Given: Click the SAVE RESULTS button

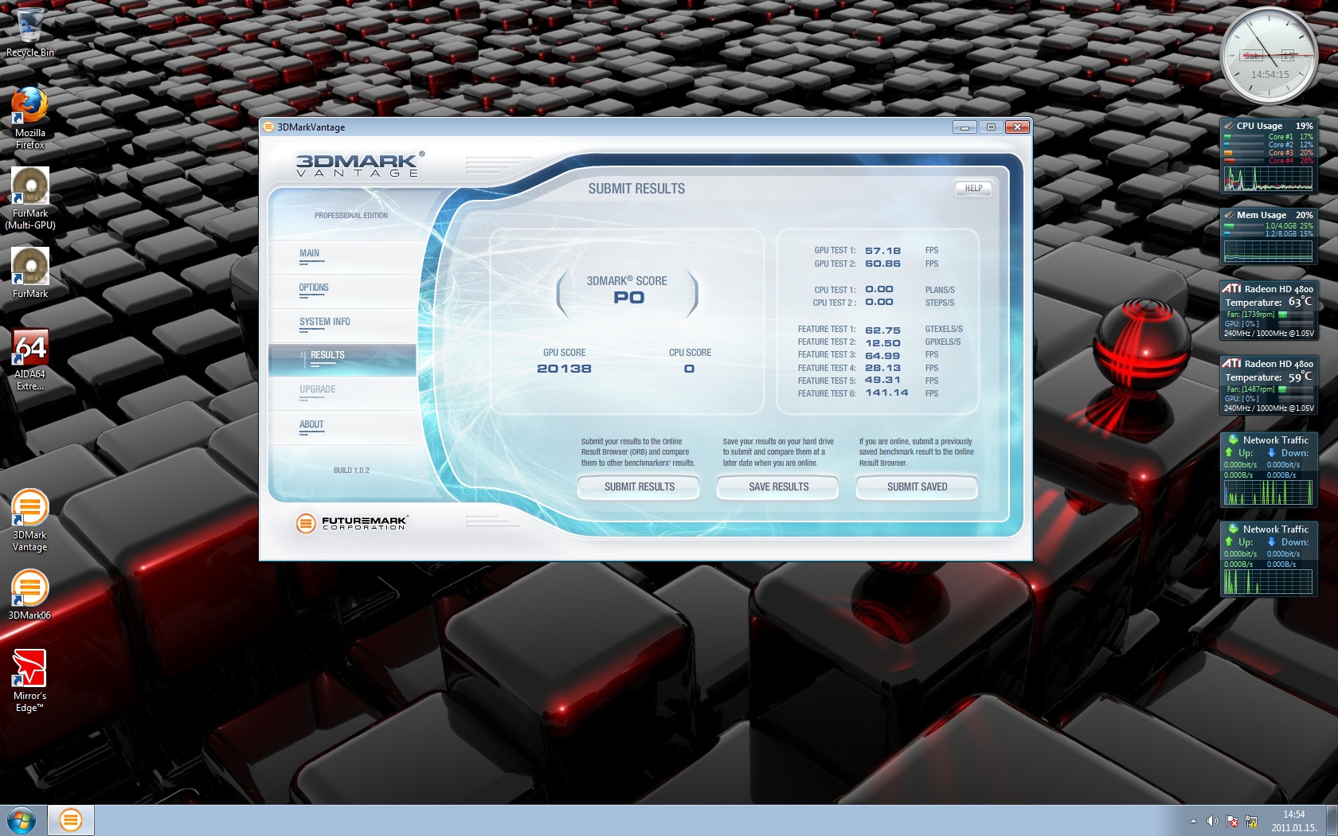Looking at the screenshot, I should coord(778,487).
